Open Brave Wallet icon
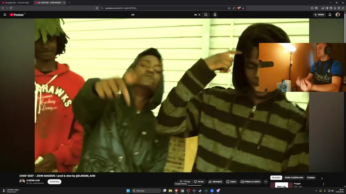Screen dimensions: 346x194 click(x=331, y=8)
